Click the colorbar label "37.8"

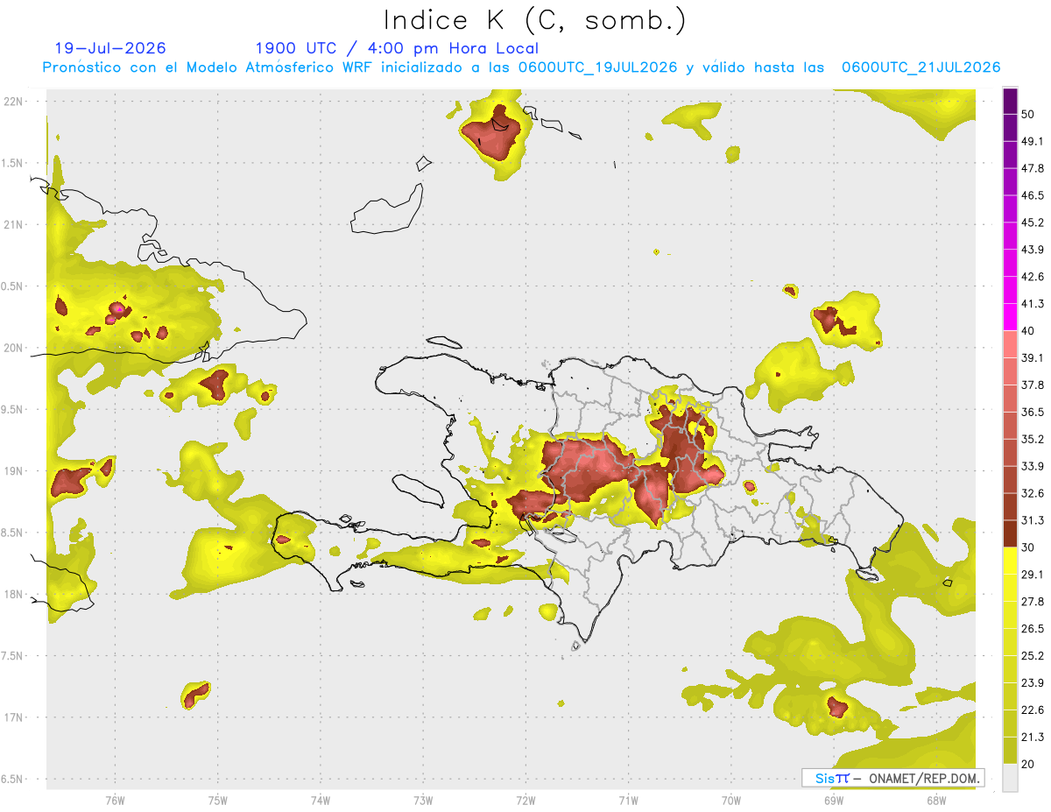(1033, 385)
